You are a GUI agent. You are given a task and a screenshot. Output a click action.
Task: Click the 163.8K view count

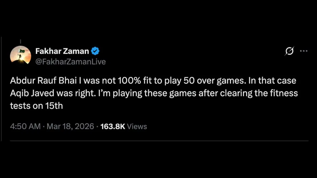click(x=112, y=126)
